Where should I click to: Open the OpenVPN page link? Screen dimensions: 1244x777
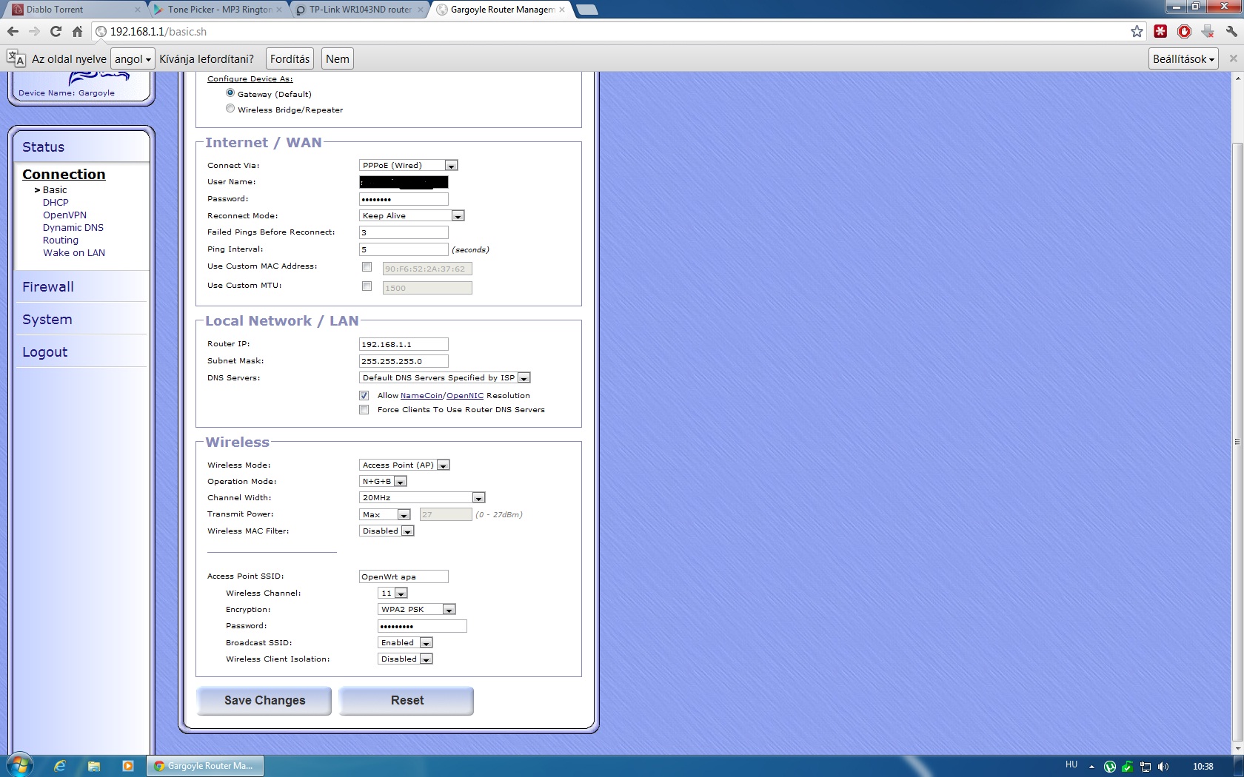(64, 215)
